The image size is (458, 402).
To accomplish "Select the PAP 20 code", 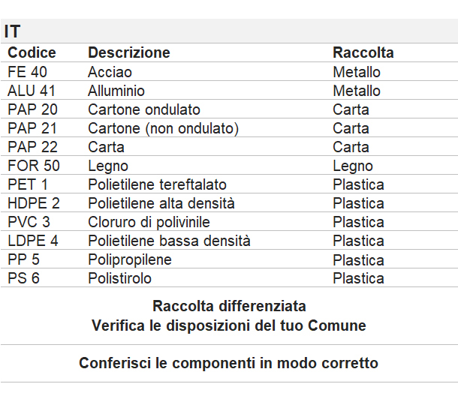I will (32, 109).
